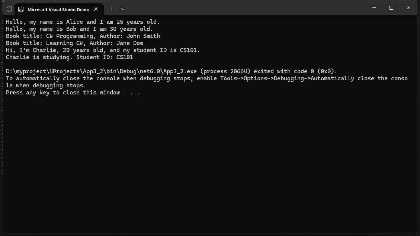Image resolution: width=420 pixels, height=236 pixels.
Task: Click the Bob greeting output line
Action: tap(80, 29)
